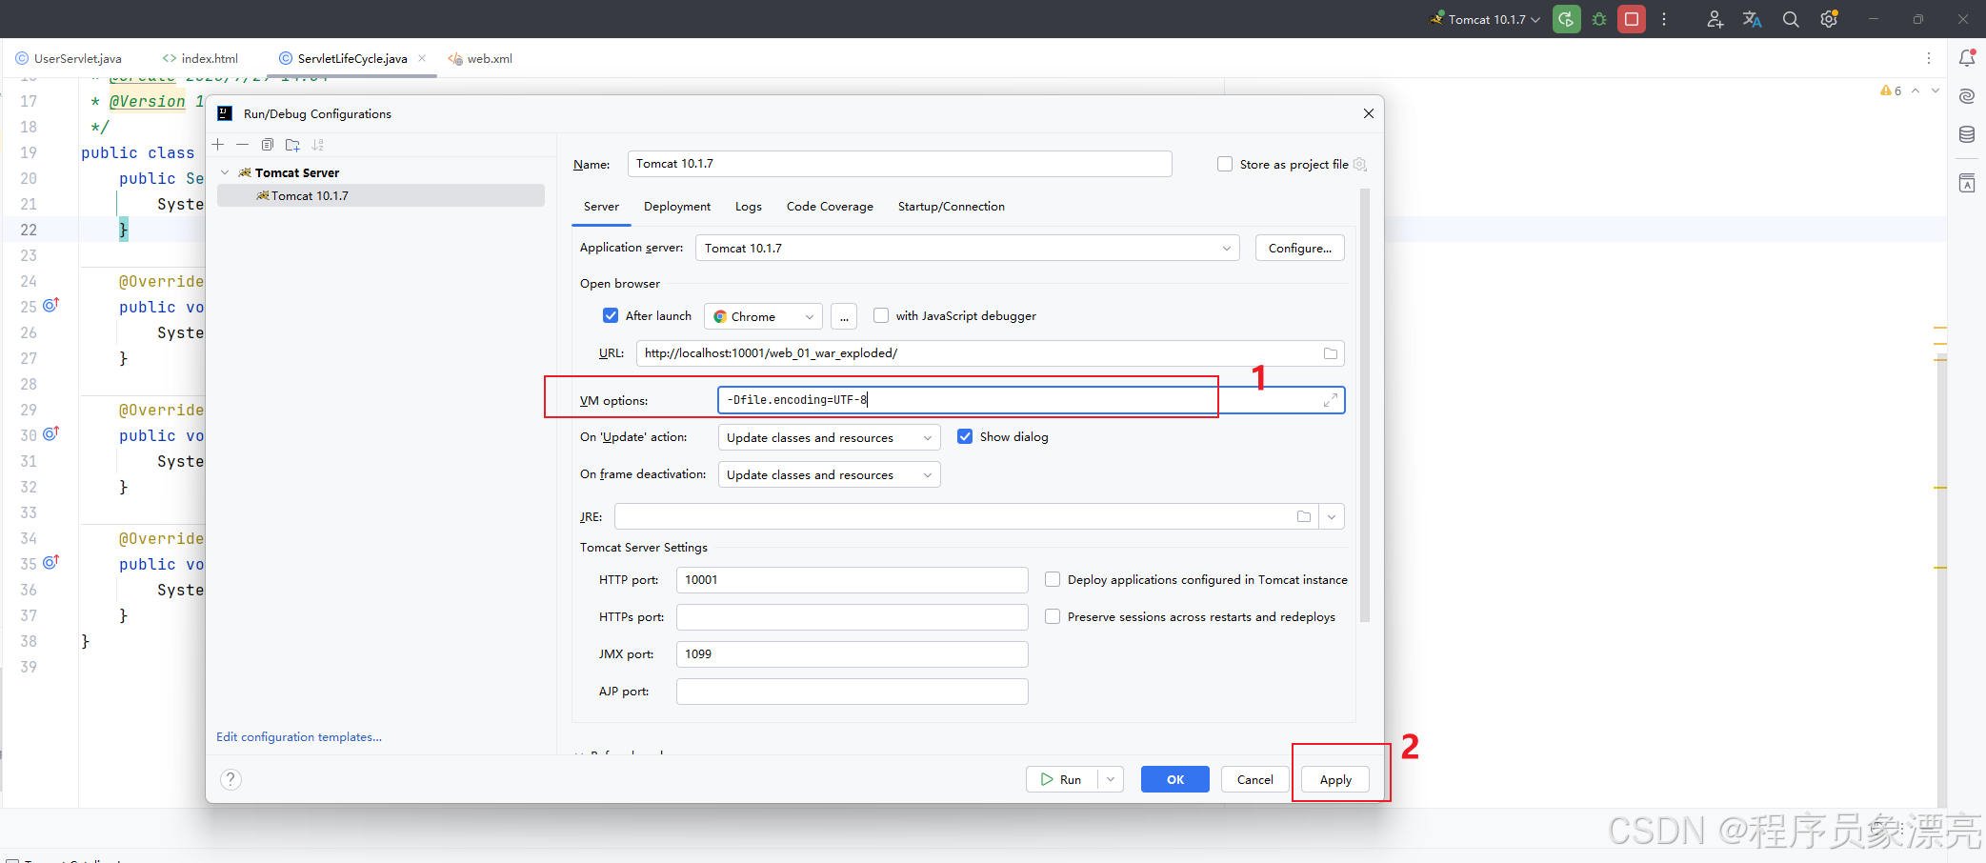Enable with JavaScript debugger checkbox

(x=881, y=315)
